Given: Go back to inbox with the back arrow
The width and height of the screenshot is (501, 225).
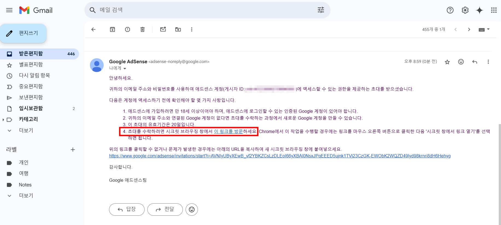Looking at the screenshot, I should (x=93, y=29).
